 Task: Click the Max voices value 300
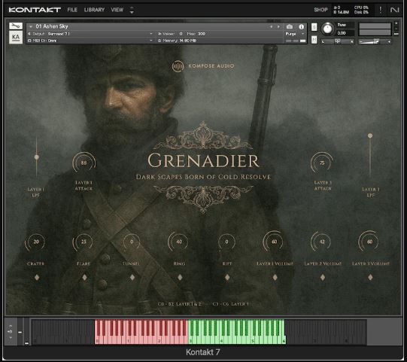click(x=201, y=34)
